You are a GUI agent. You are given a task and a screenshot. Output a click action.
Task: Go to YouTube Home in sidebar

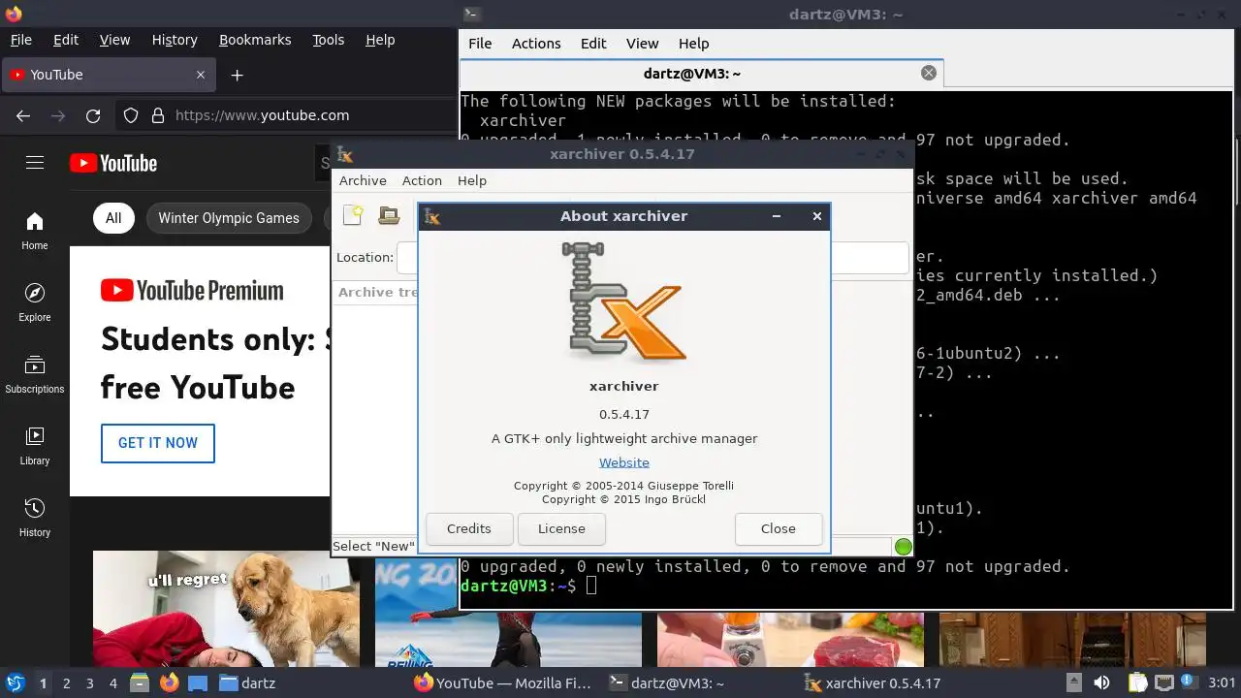tap(35, 231)
